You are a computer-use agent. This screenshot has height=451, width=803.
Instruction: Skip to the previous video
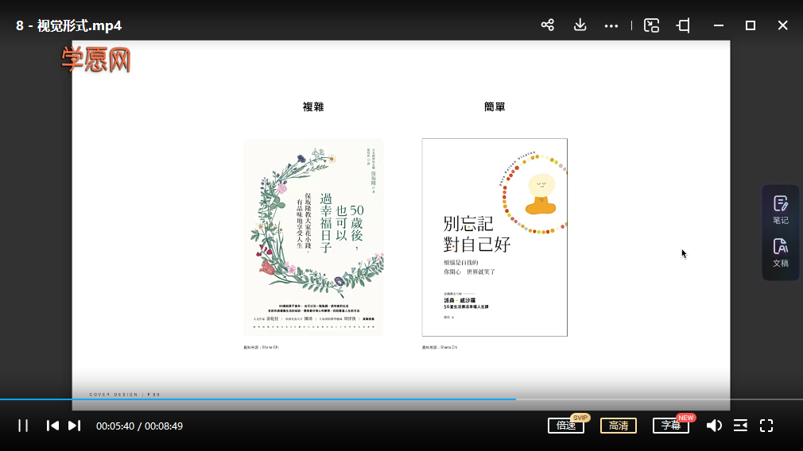click(x=52, y=426)
